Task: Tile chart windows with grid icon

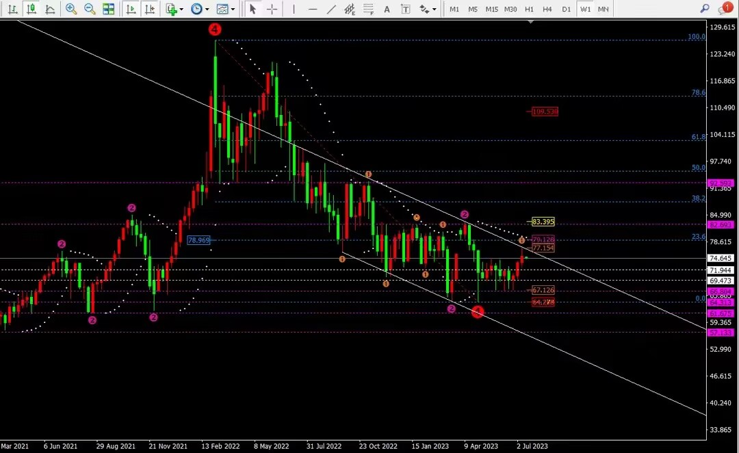Action: pos(108,9)
